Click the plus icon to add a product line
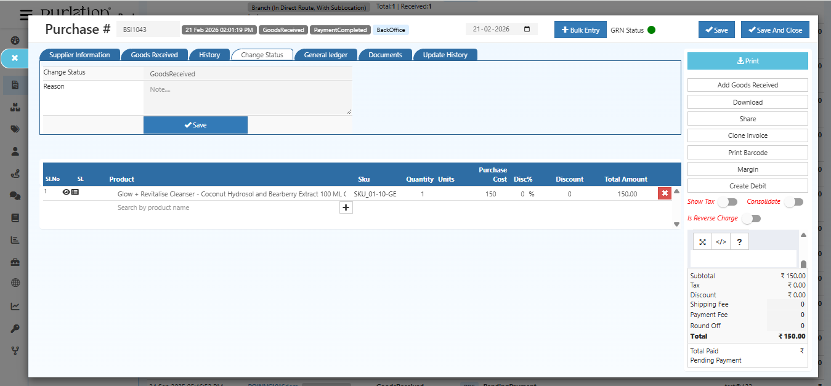Viewport: 831px width, 386px height. pos(346,207)
